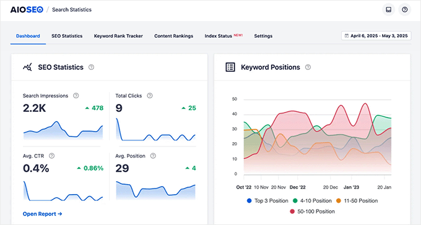Click help icon next to Search Impressions
This screenshot has height=225, width=421.
pyautogui.click(x=76, y=95)
